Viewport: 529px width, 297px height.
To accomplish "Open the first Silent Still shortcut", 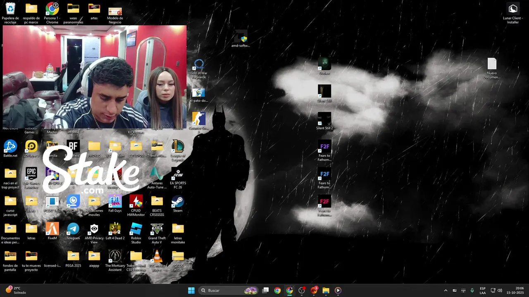I will [x=324, y=93].
